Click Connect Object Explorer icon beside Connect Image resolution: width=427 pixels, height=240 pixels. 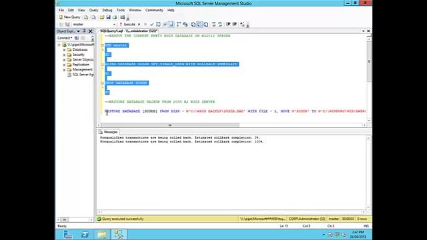pyautogui.click(x=77, y=38)
